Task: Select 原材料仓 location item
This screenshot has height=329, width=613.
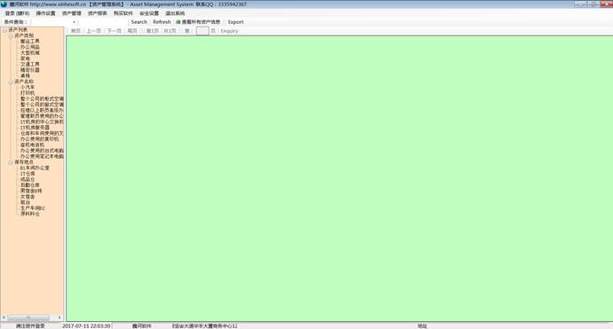Action: point(29,214)
